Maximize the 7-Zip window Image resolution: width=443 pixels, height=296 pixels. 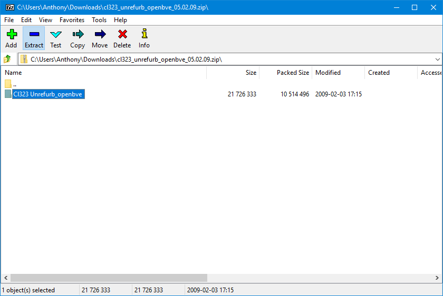[x=415, y=7]
